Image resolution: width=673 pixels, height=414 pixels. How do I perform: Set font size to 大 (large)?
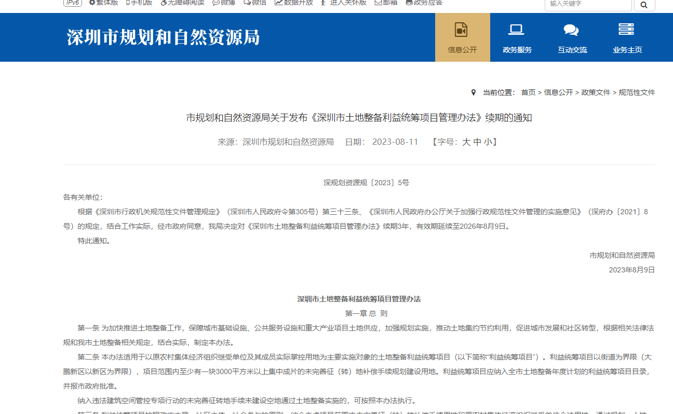point(466,142)
